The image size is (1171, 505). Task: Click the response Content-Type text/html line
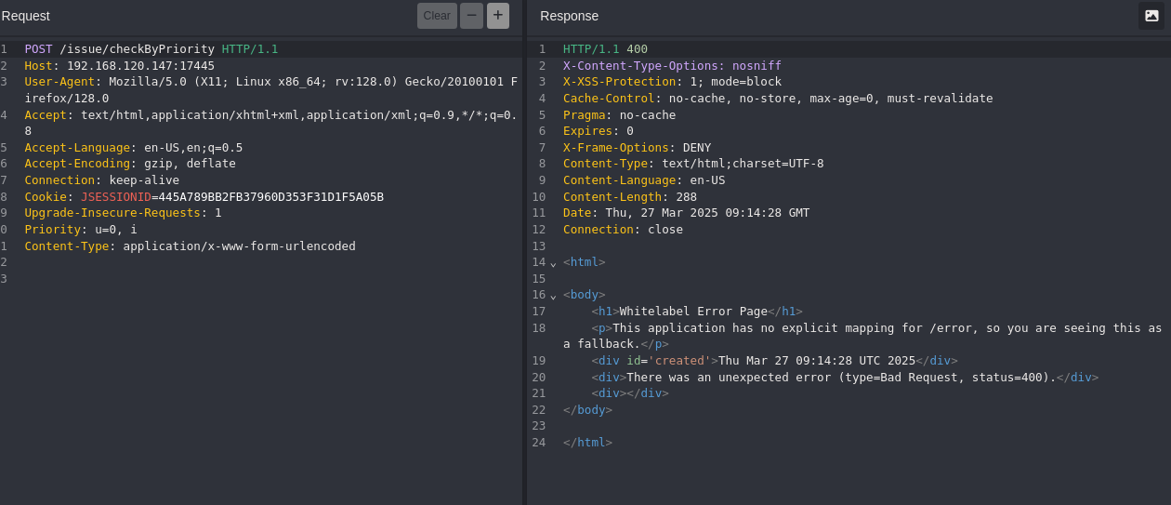(x=693, y=164)
